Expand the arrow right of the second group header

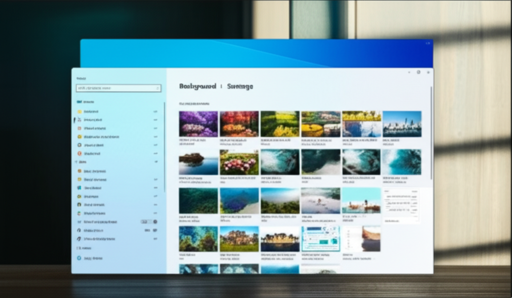pos(155,162)
